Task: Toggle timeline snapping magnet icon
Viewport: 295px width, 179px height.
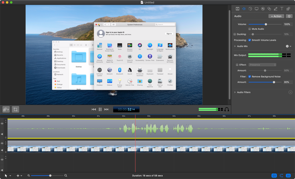Action: [x=281, y=176]
